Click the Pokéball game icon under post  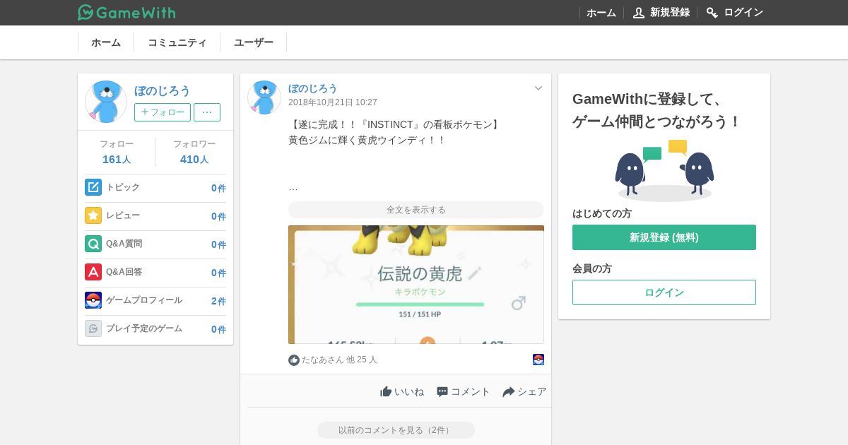click(x=538, y=360)
